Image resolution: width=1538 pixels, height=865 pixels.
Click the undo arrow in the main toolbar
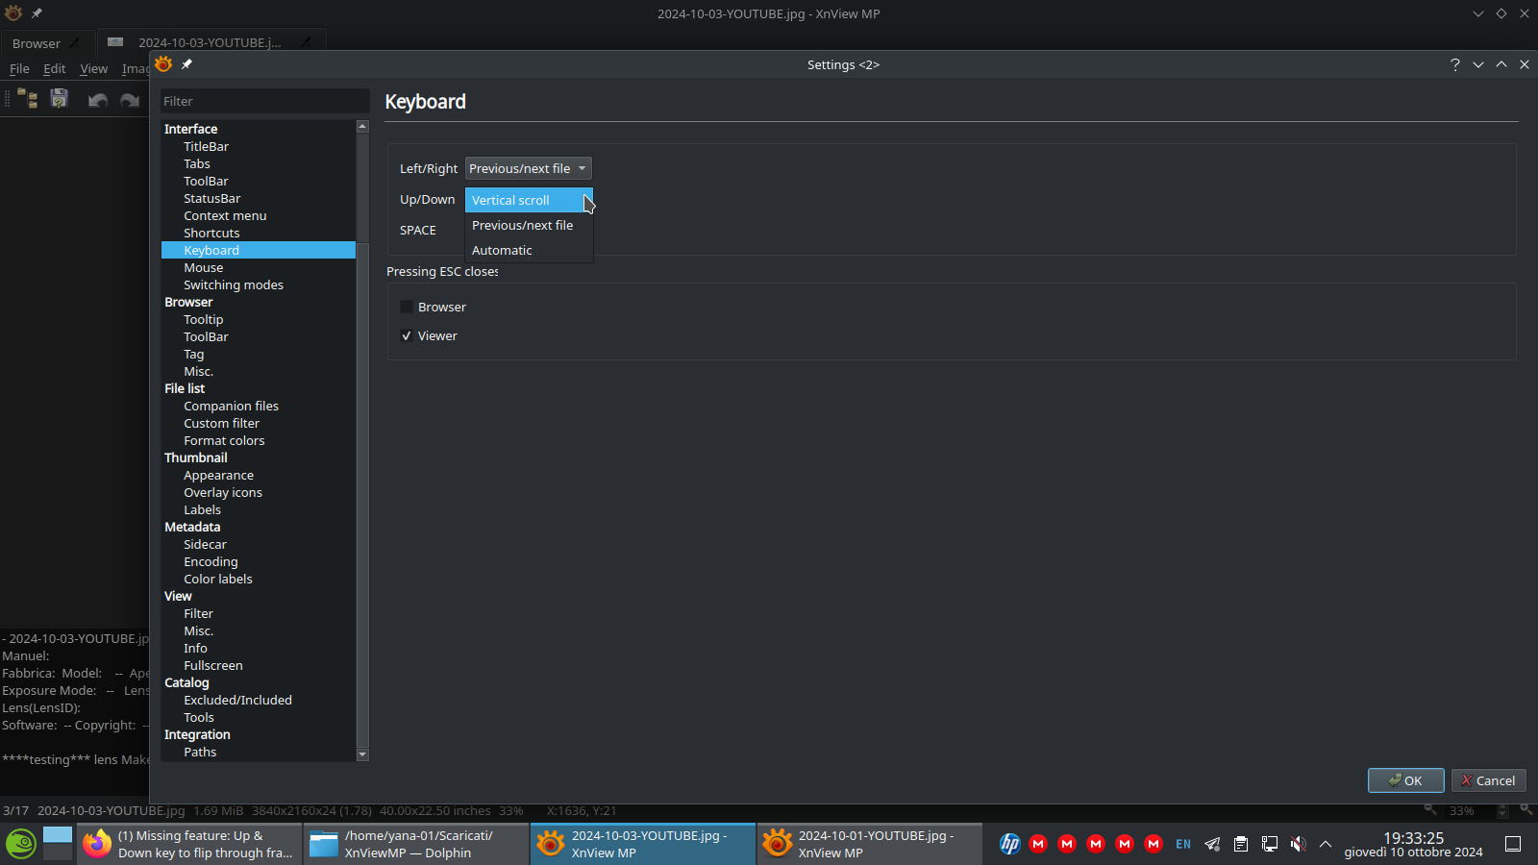point(97,100)
